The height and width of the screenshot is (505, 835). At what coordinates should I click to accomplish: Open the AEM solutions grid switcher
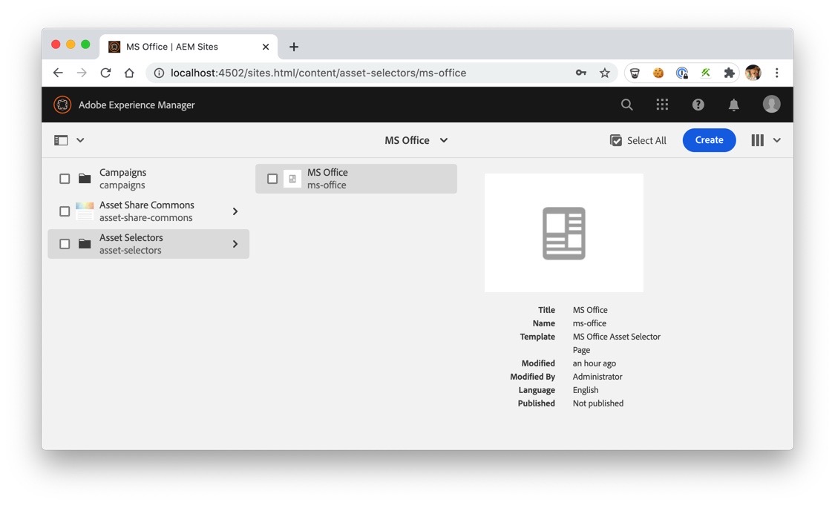(662, 105)
